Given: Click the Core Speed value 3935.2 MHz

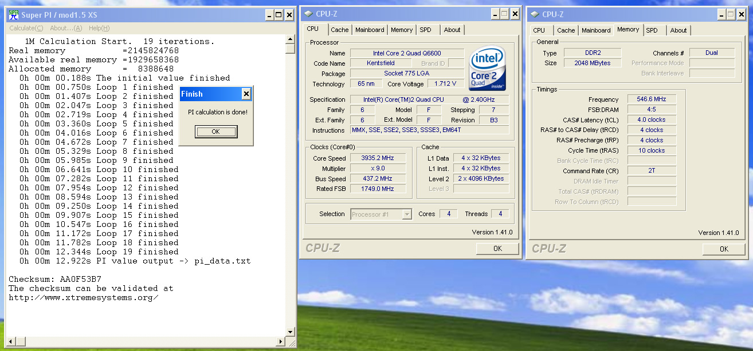Looking at the screenshot, I should click(378, 158).
